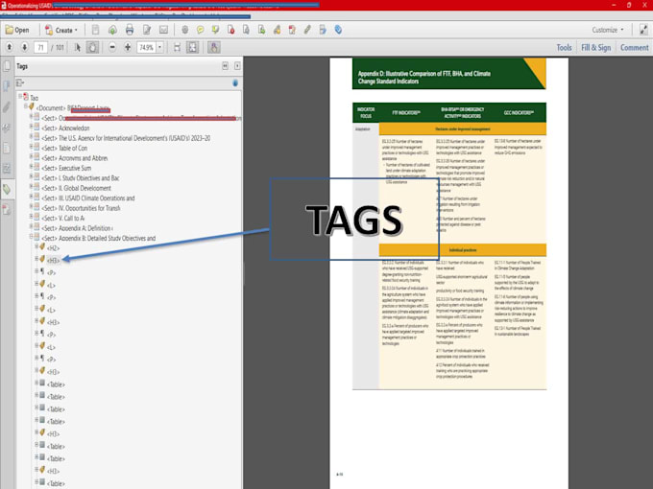Open Bookmarks panel in sidebar
Screen dimensions: 653x489
click(x=7, y=86)
